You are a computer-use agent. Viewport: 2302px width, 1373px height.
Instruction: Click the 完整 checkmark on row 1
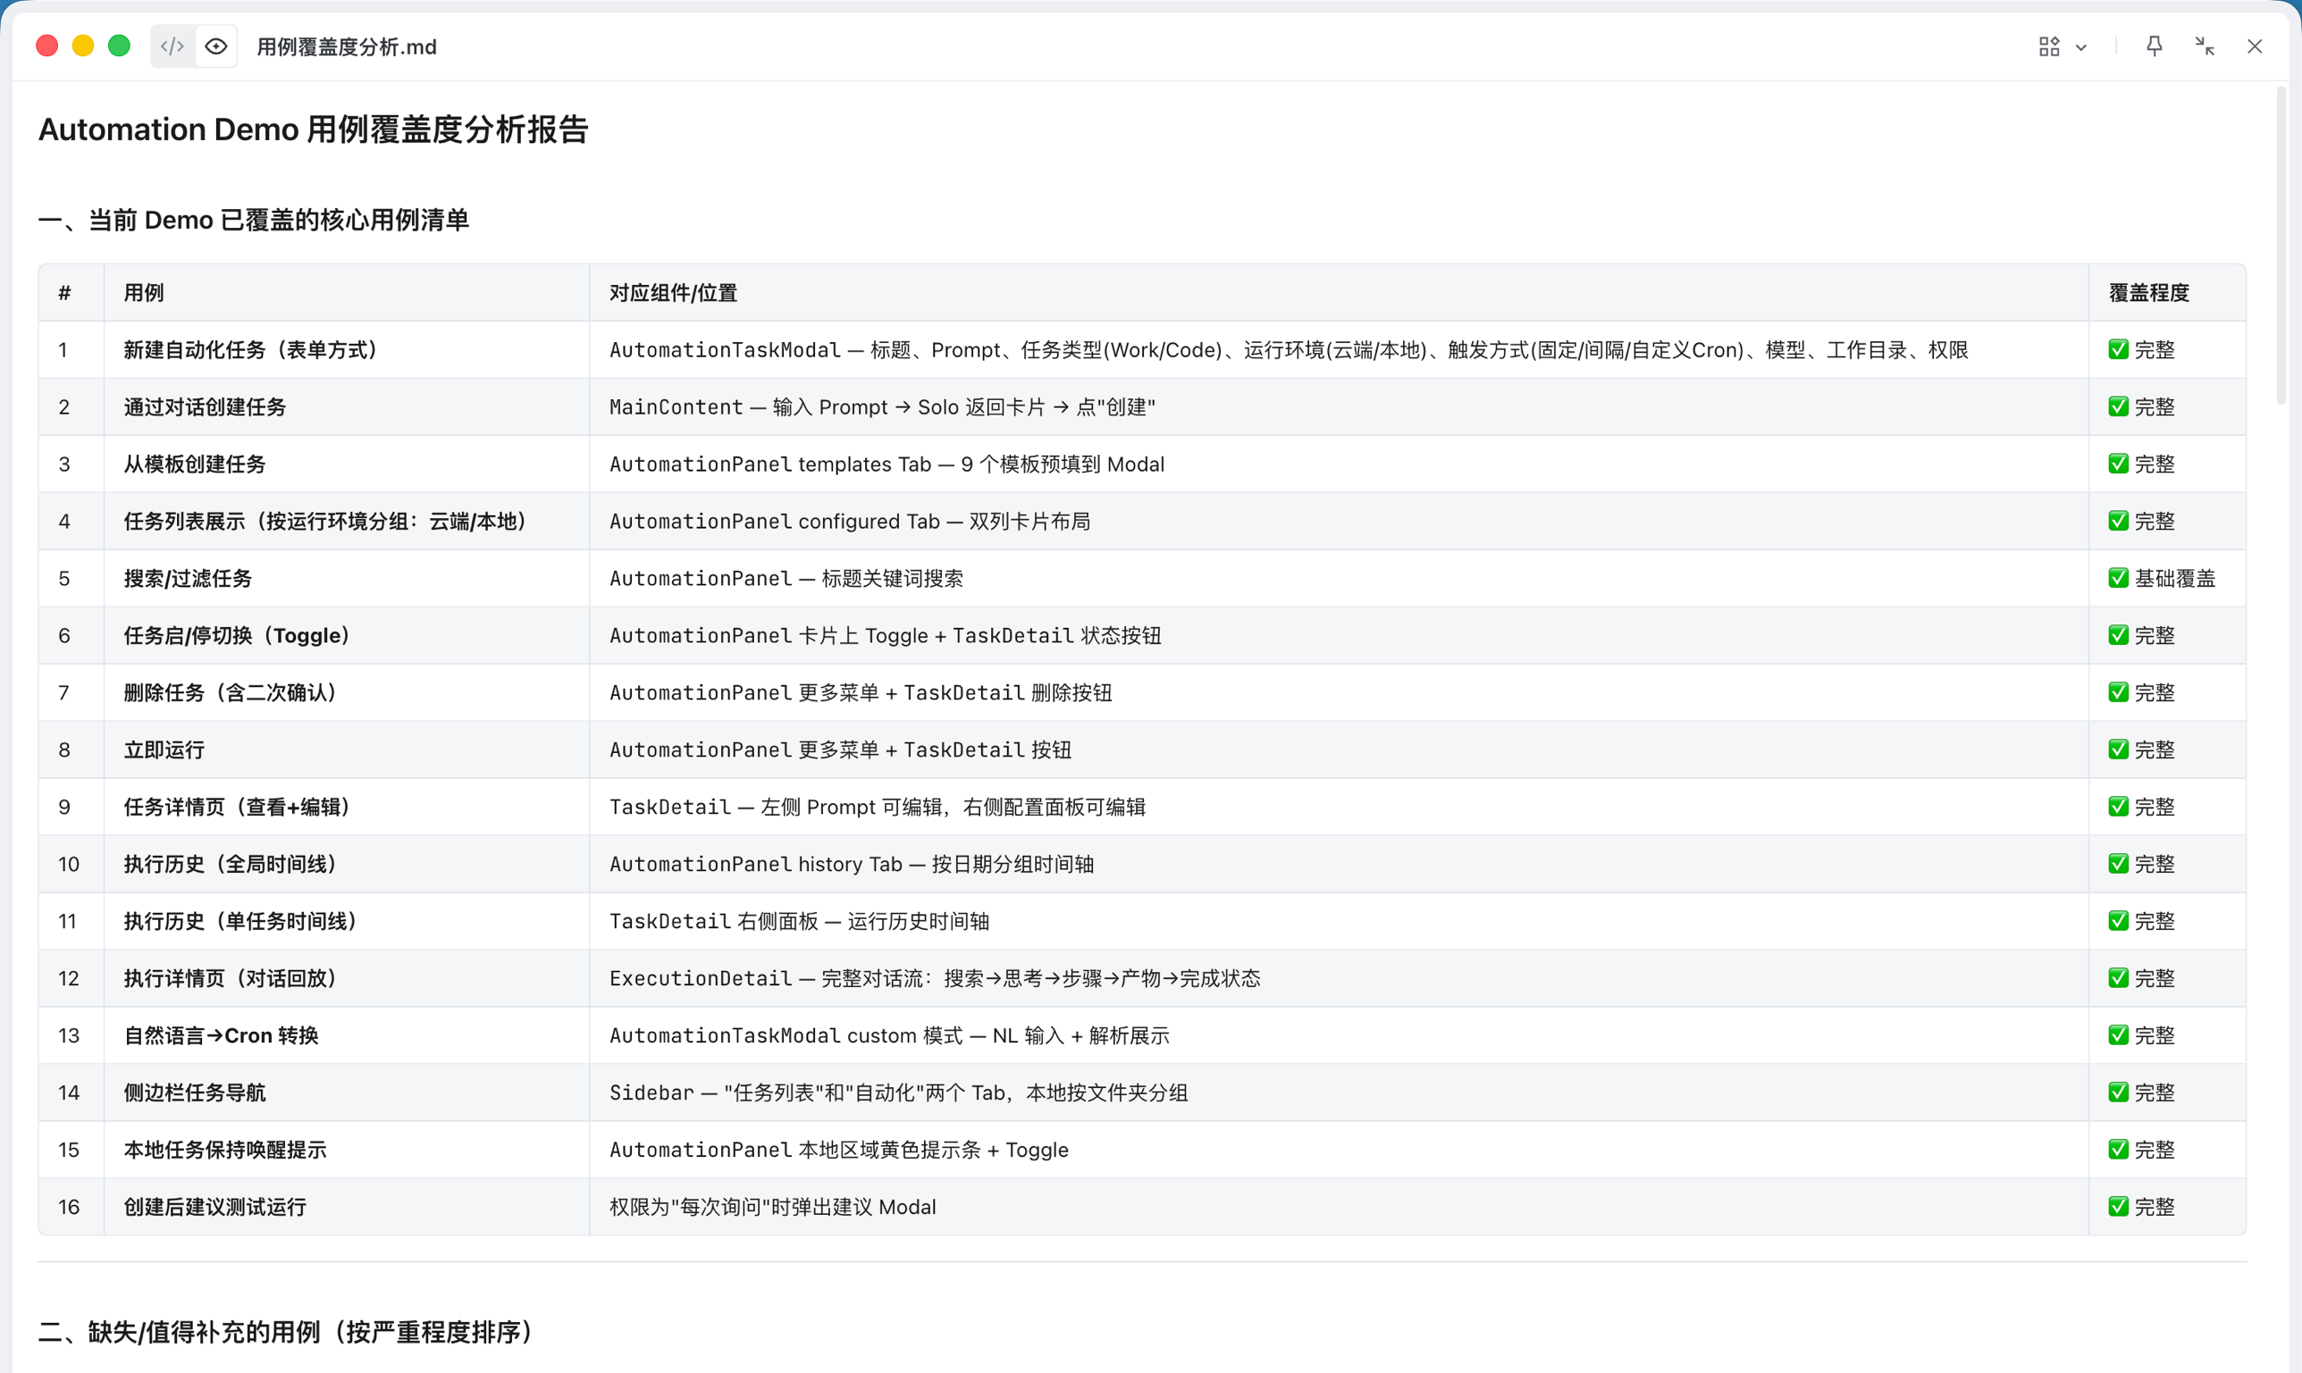pyautogui.click(x=2120, y=350)
